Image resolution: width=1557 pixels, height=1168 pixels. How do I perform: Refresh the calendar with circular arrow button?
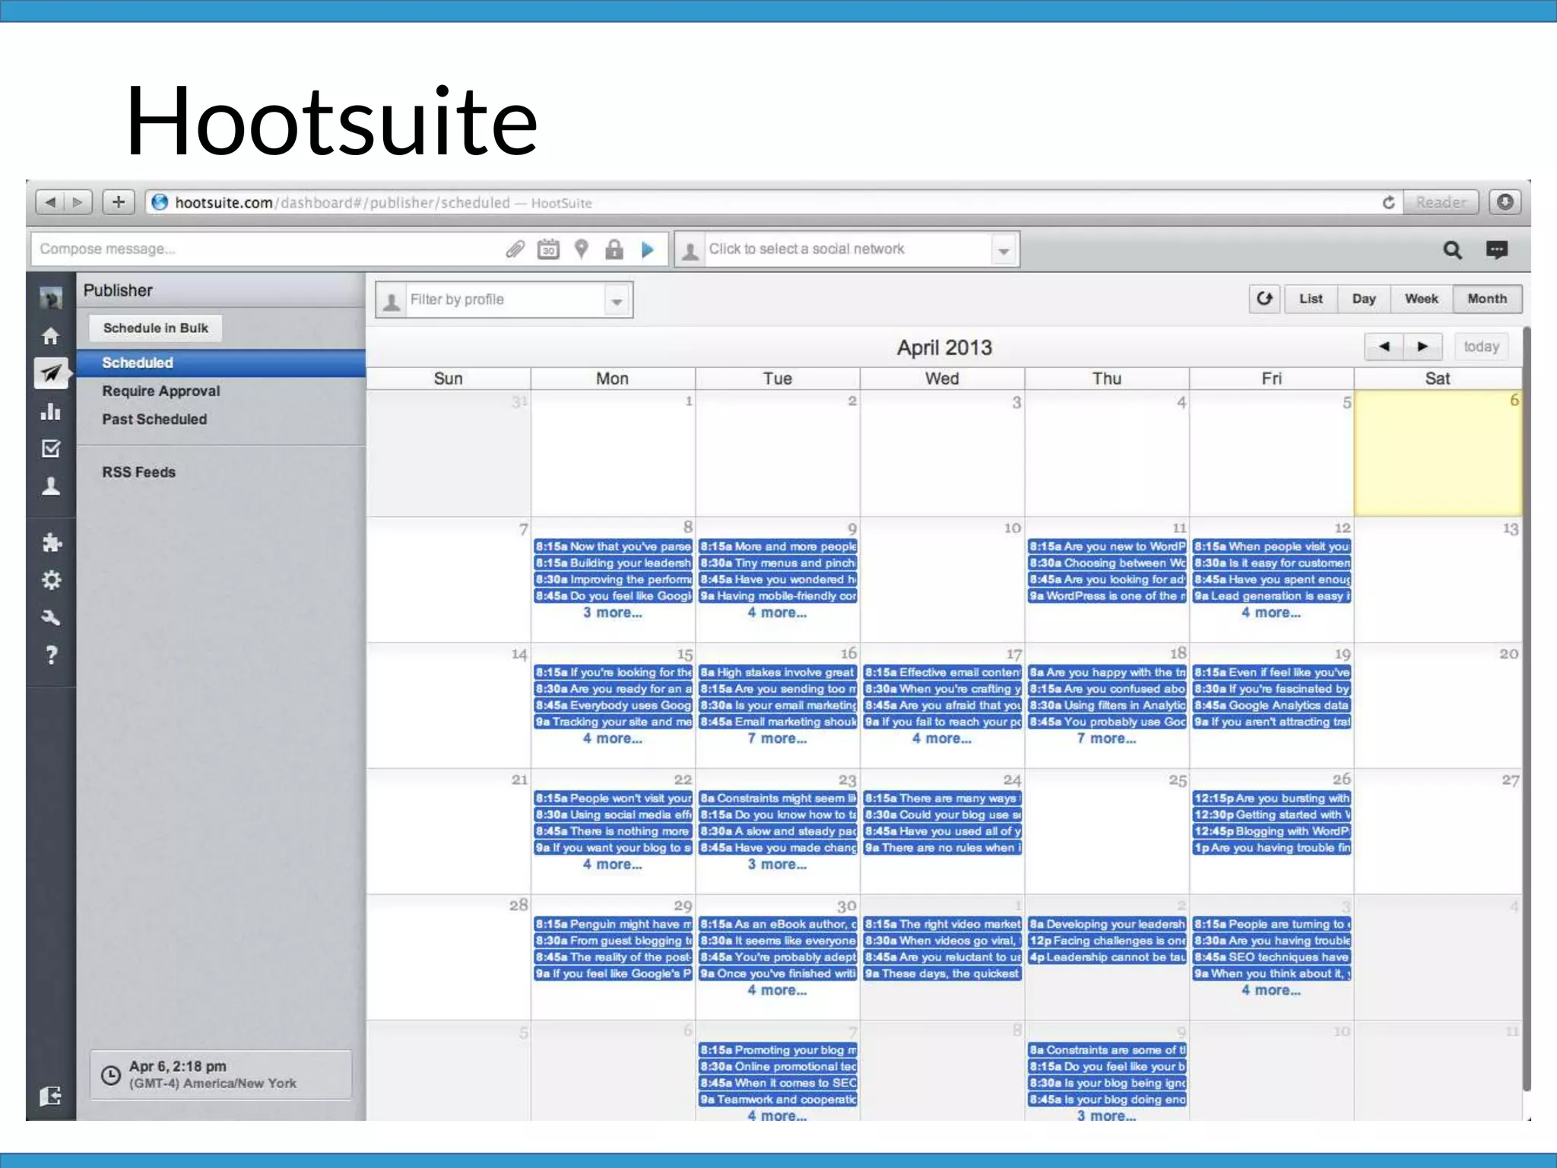(x=1264, y=299)
